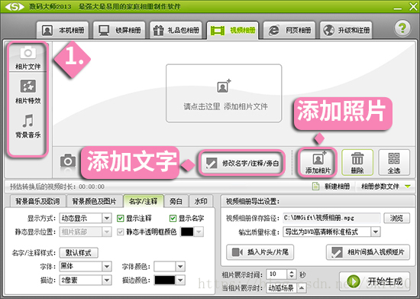
Task: Go to the 网页相册 tab
Action: pyautogui.click(x=289, y=30)
